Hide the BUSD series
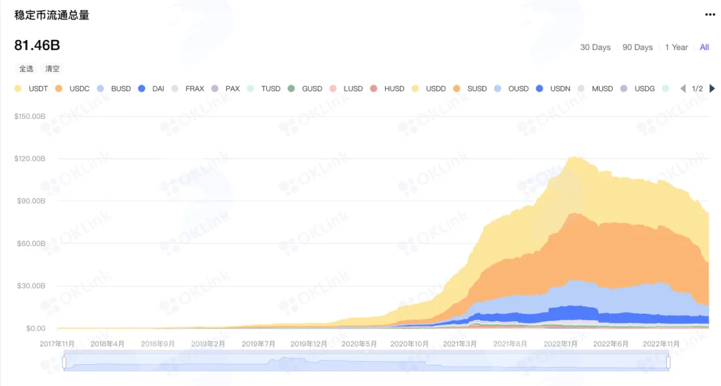Viewport: 721px width, 386px height. click(x=114, y=88)
